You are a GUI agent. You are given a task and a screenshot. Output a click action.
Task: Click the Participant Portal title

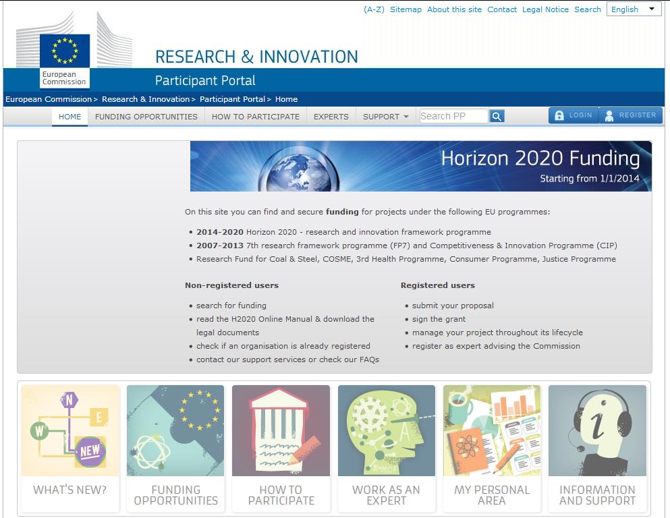point(205,80)
